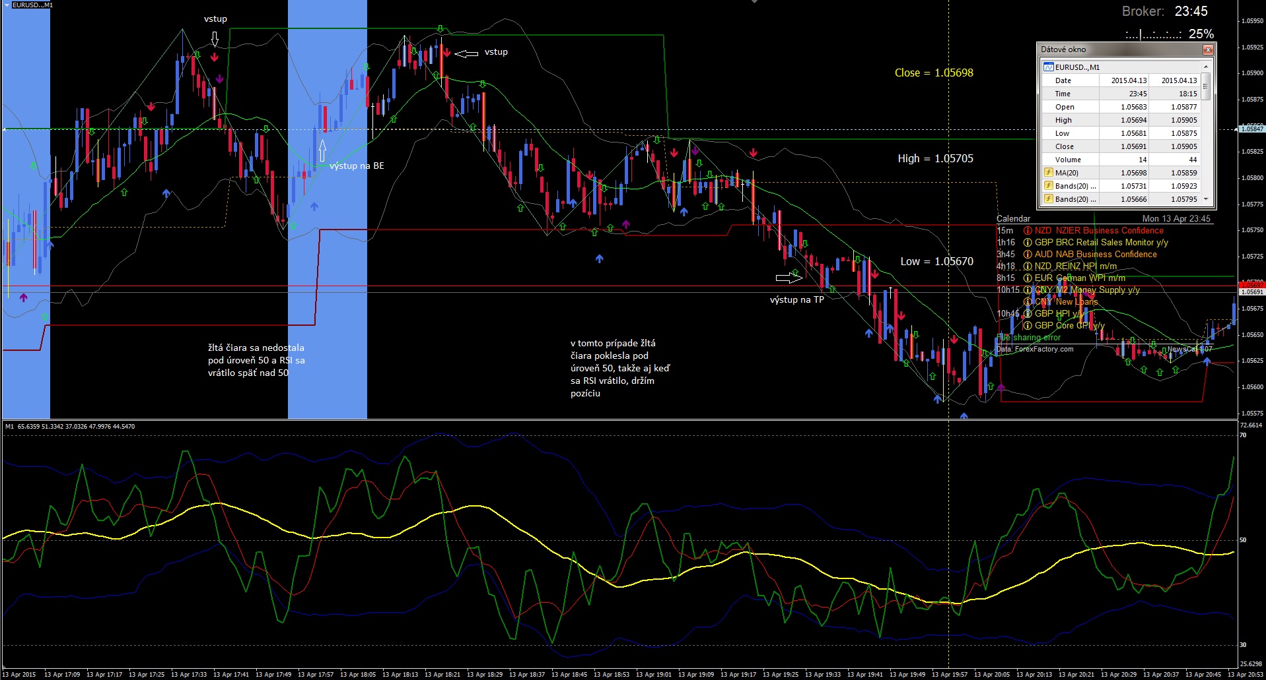The image size is (1266, 680).
Task: Click the RSI level 70 scale label
Action: [1243, 435]
